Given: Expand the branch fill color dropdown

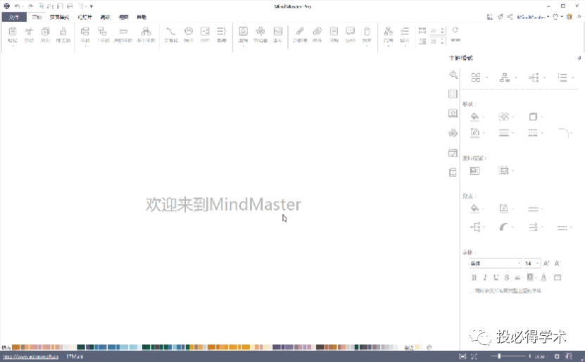Looking at the screenshot, I should pyautogui.click(x=484, y=209).
